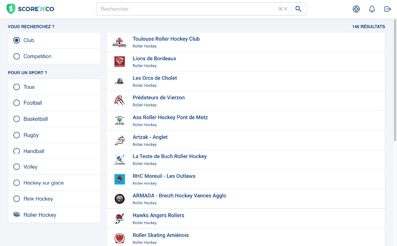Click the Roller Hockey puck icon
The width and height of the screenshot is (397, 246).
(x=16, y=215)
